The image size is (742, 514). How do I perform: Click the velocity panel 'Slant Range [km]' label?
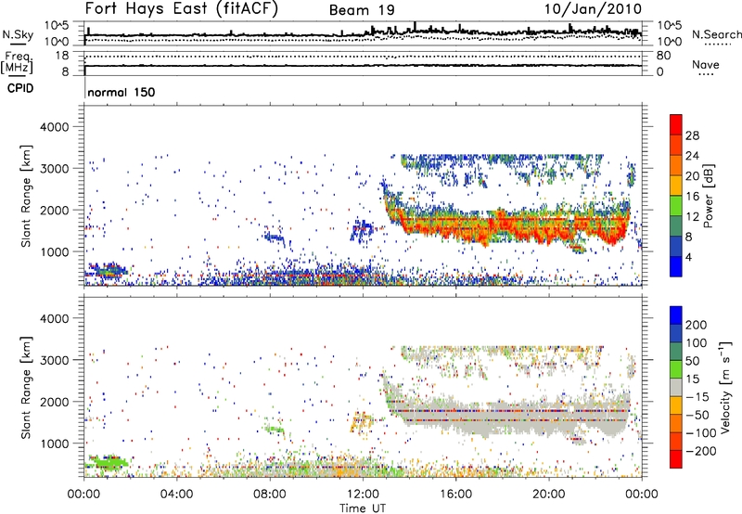point(26,388)
